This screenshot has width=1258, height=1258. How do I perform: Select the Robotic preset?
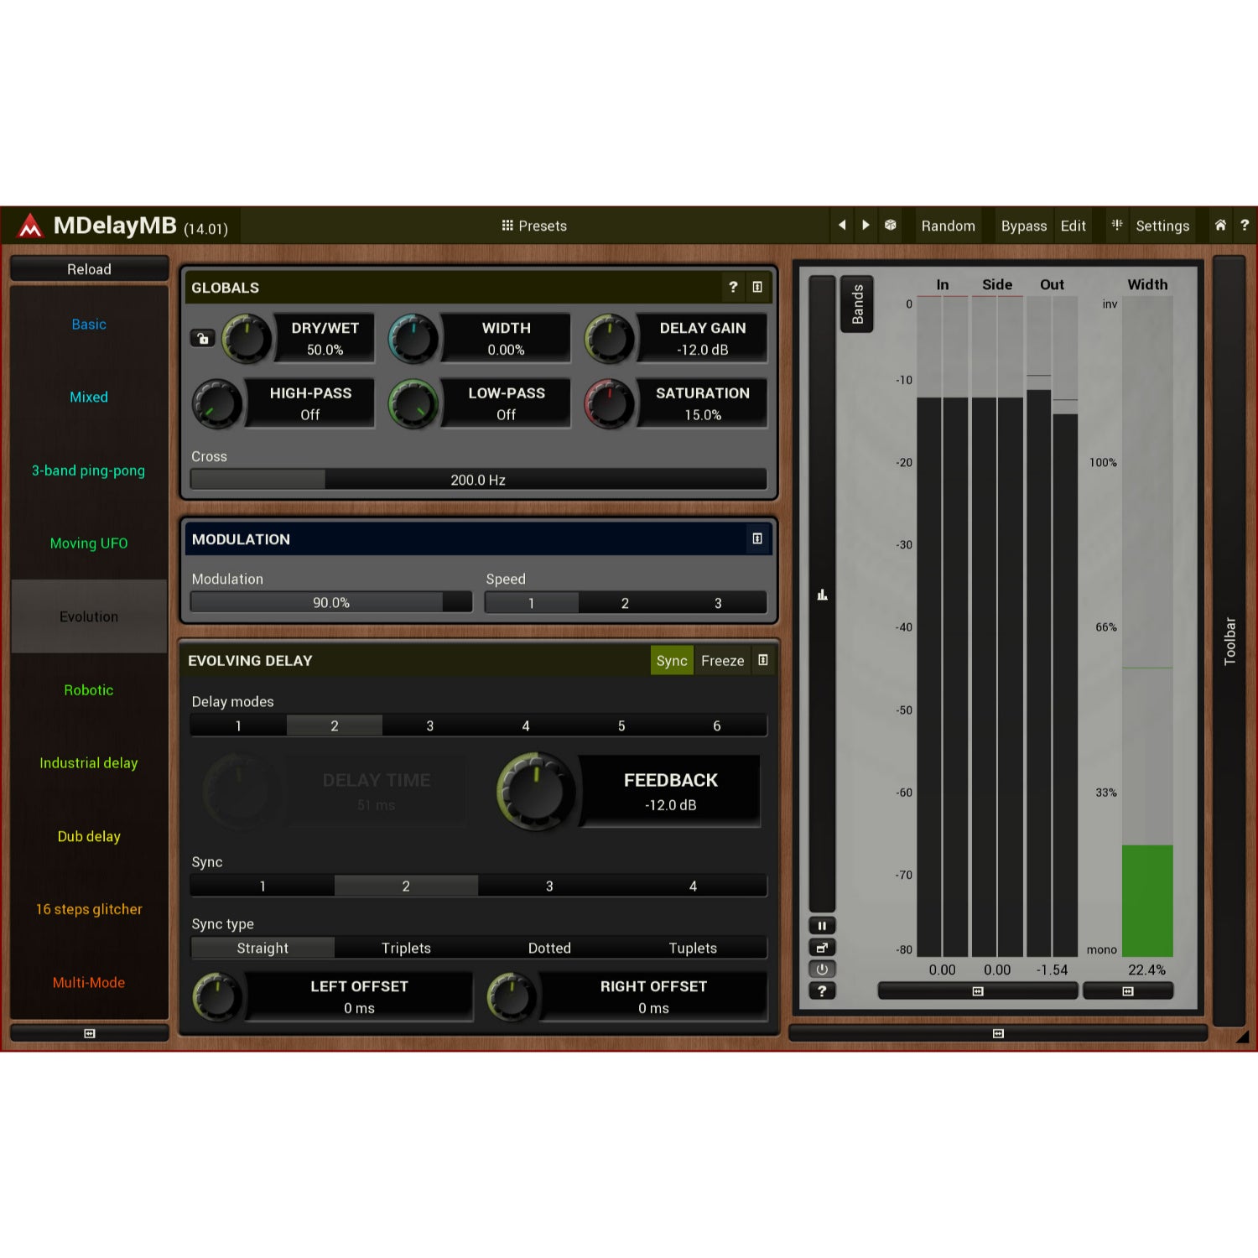tap(89, 690)
